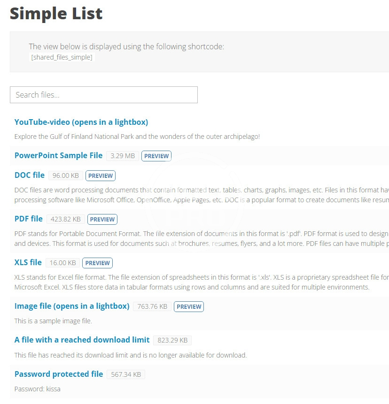Click PREVIEW beside the Image file
The height and width of the screenshot is (404, 389).
(x=189, y=307)
